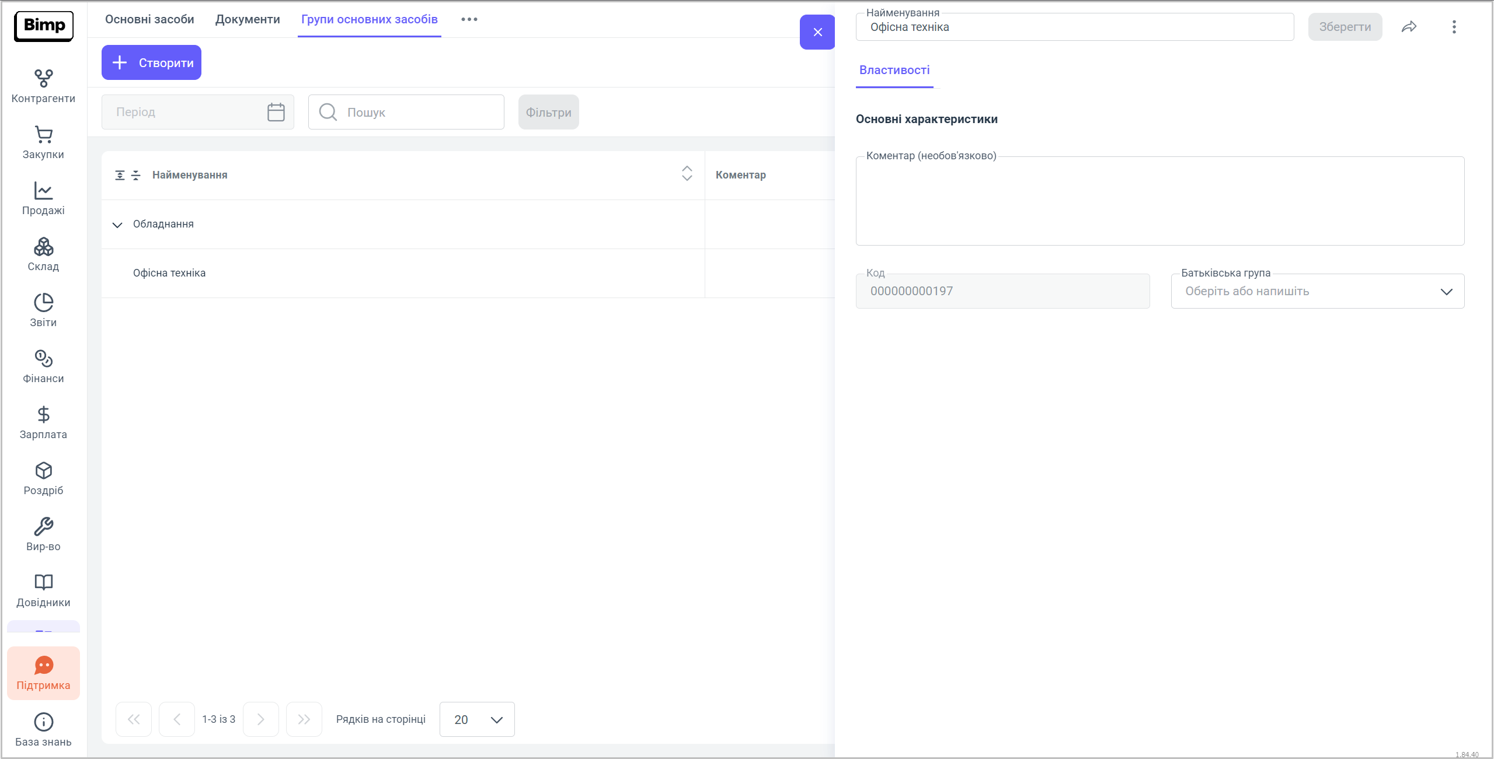1494x759 pixels.
Task: Expand all rows icon in table header
Action: [120, 175]
